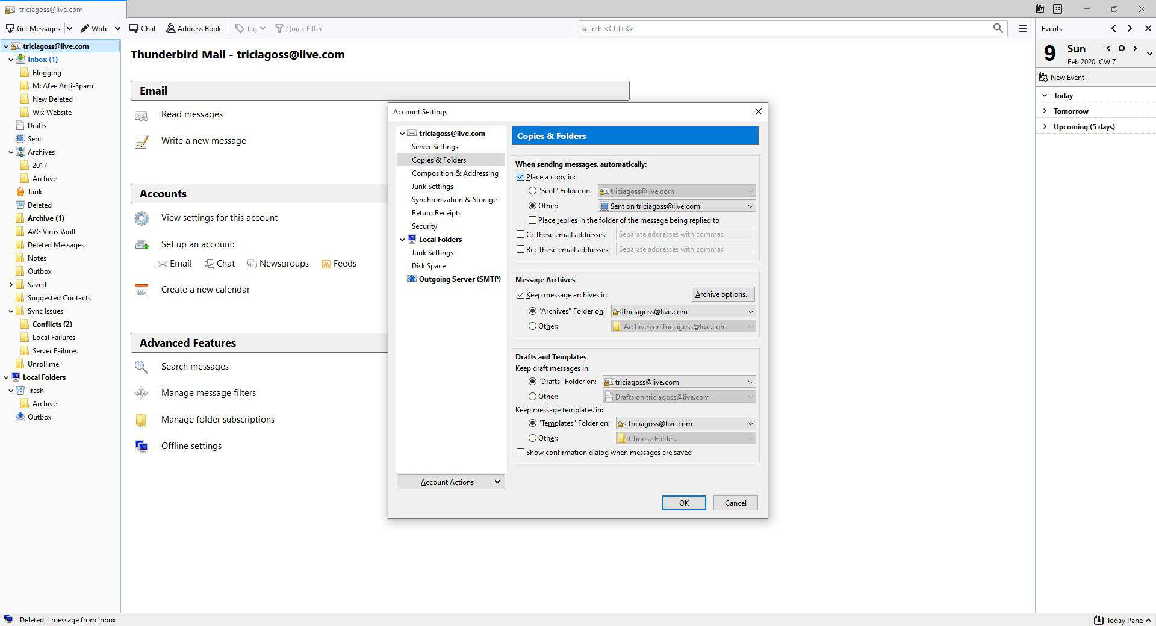Jump to today circle in mini calendar
1156x626 pixels.
coord(1121,48)
